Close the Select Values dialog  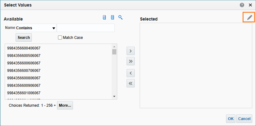[250, 5]
